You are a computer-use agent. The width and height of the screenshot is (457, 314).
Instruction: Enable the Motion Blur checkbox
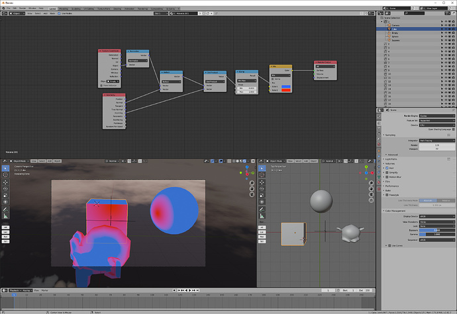(387, 177)
